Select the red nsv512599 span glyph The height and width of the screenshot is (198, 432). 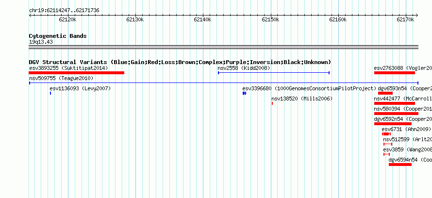(388, 144)
